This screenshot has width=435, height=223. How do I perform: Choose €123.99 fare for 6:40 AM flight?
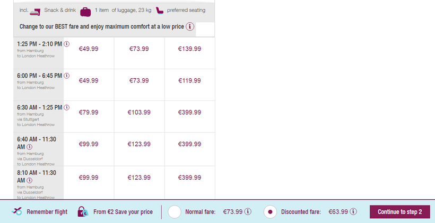tap(139, 144)
